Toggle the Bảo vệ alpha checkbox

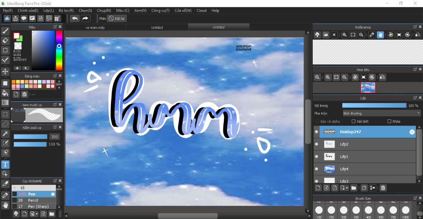pyautogui.click(x=317, y=121)
